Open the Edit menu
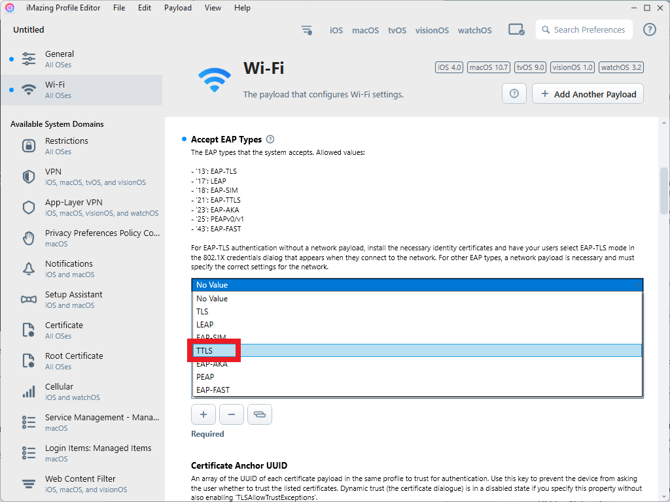The width and height of the screenshot is (670, 502). click(x=145, y=8)
